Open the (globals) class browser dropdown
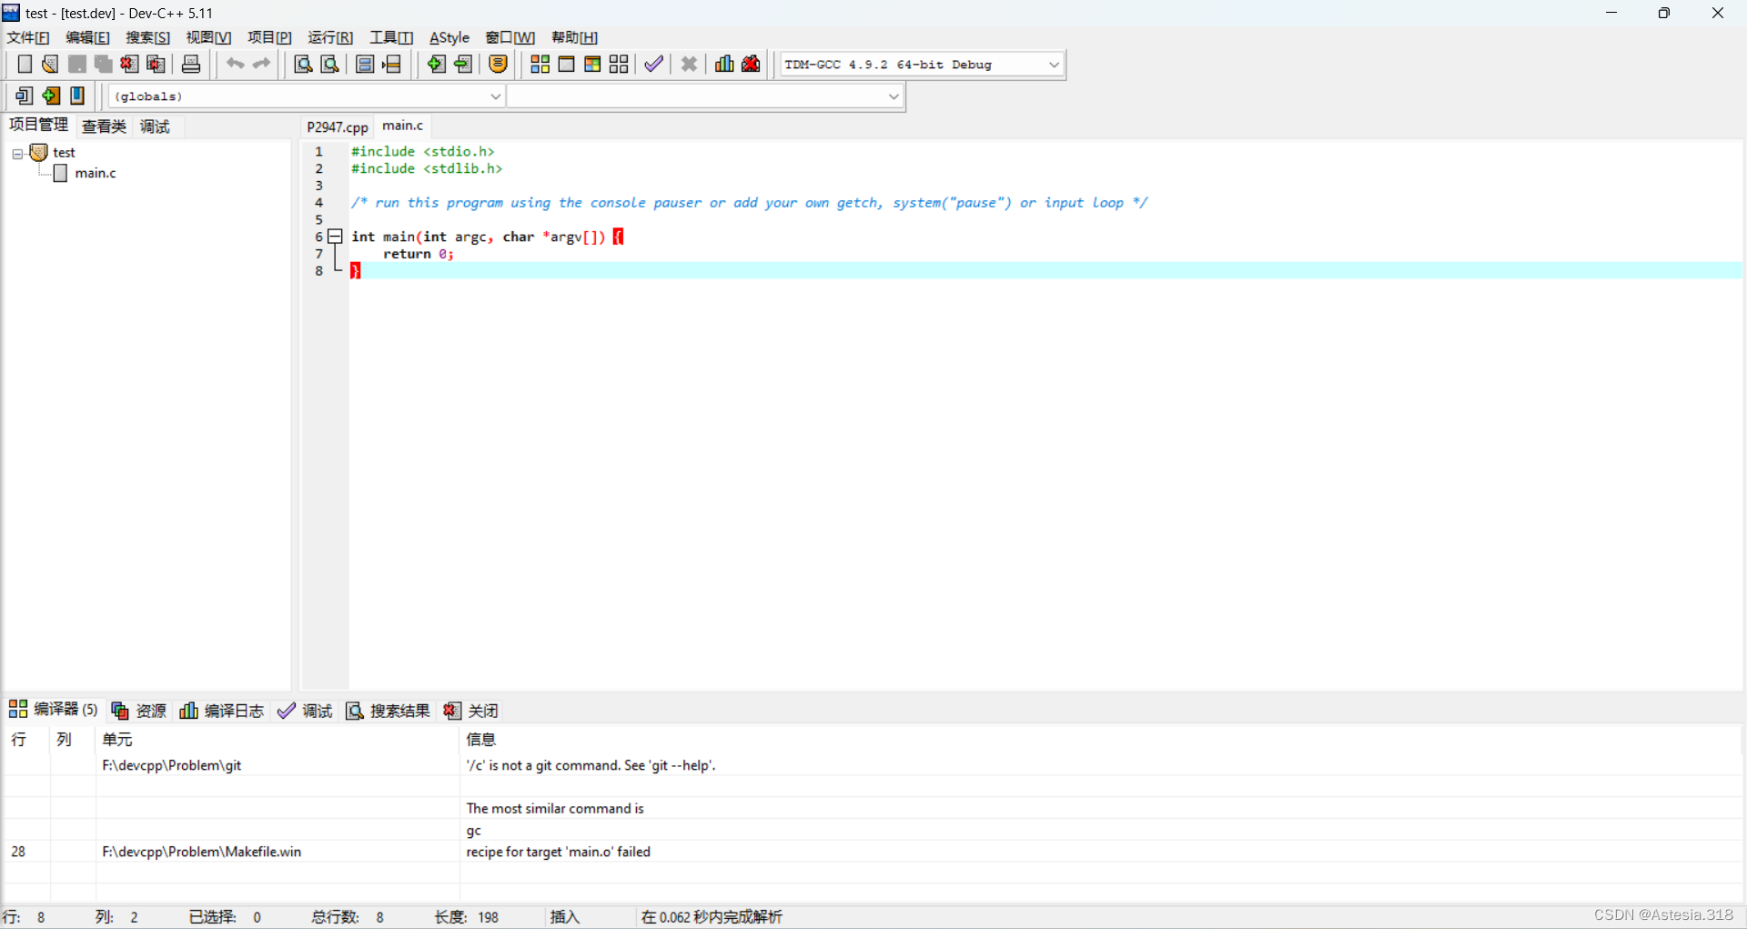Viewport: 1747px width, 929px height. [x=494, y=96]
